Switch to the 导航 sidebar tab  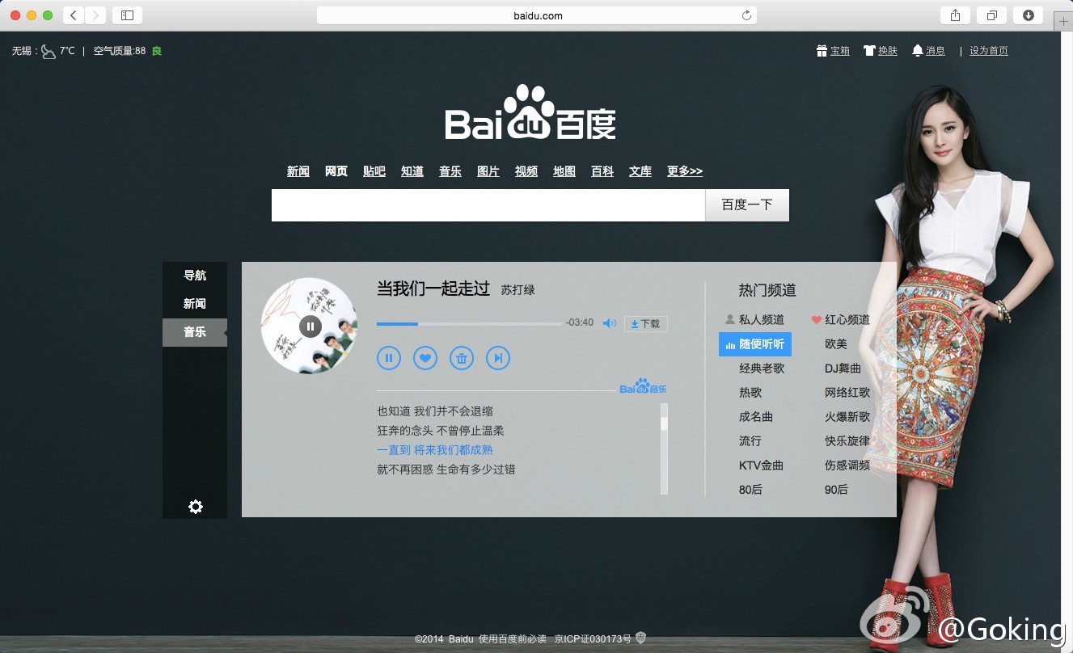pos(195,276)
